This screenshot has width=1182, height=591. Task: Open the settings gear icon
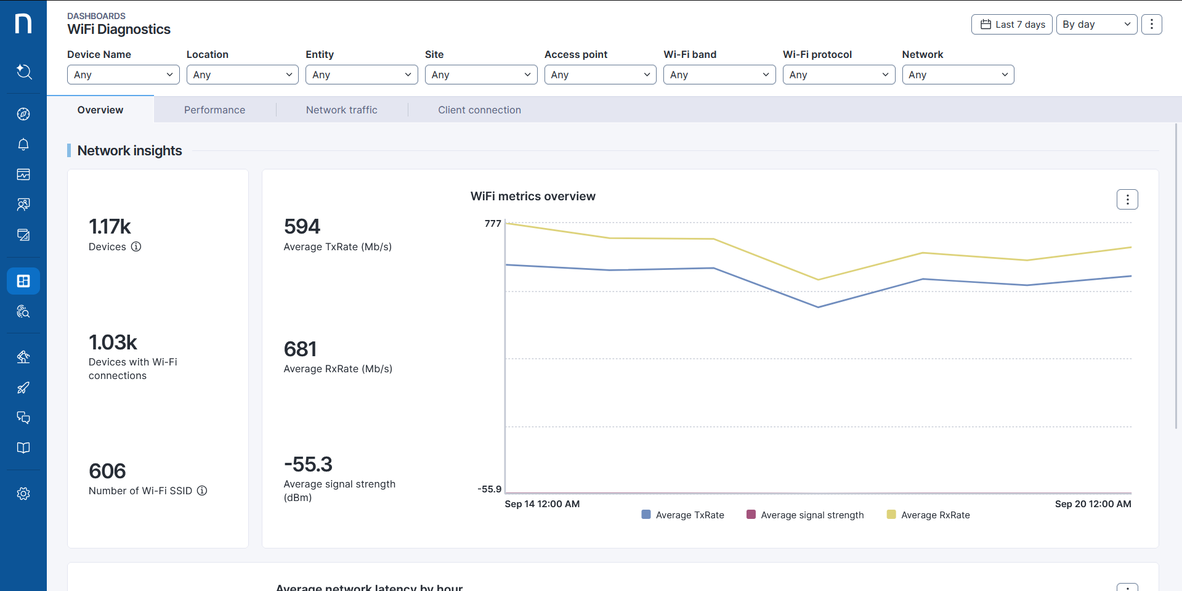point(23,494)
